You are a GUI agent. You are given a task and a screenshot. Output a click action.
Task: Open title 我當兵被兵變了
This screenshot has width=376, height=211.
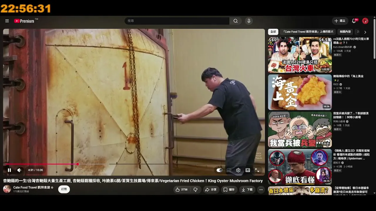pos(351,115)
